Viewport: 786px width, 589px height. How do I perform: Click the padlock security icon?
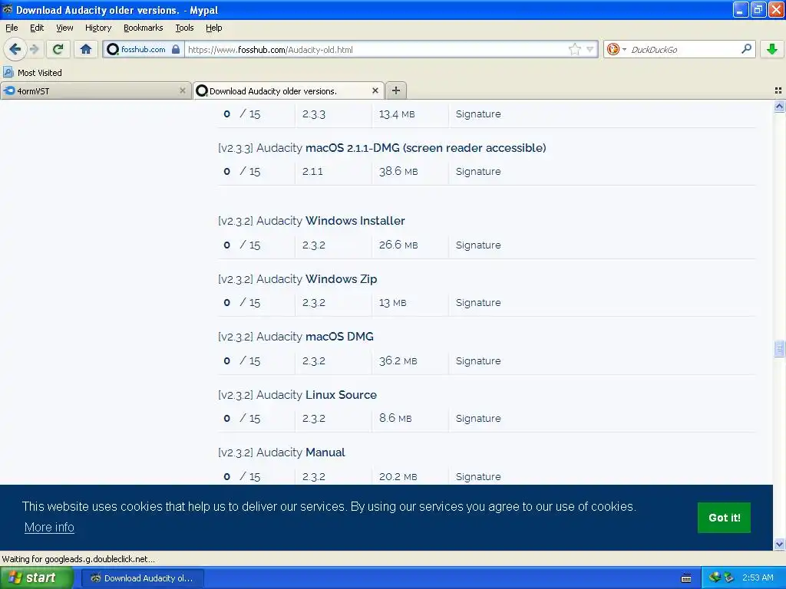point(176,49)
